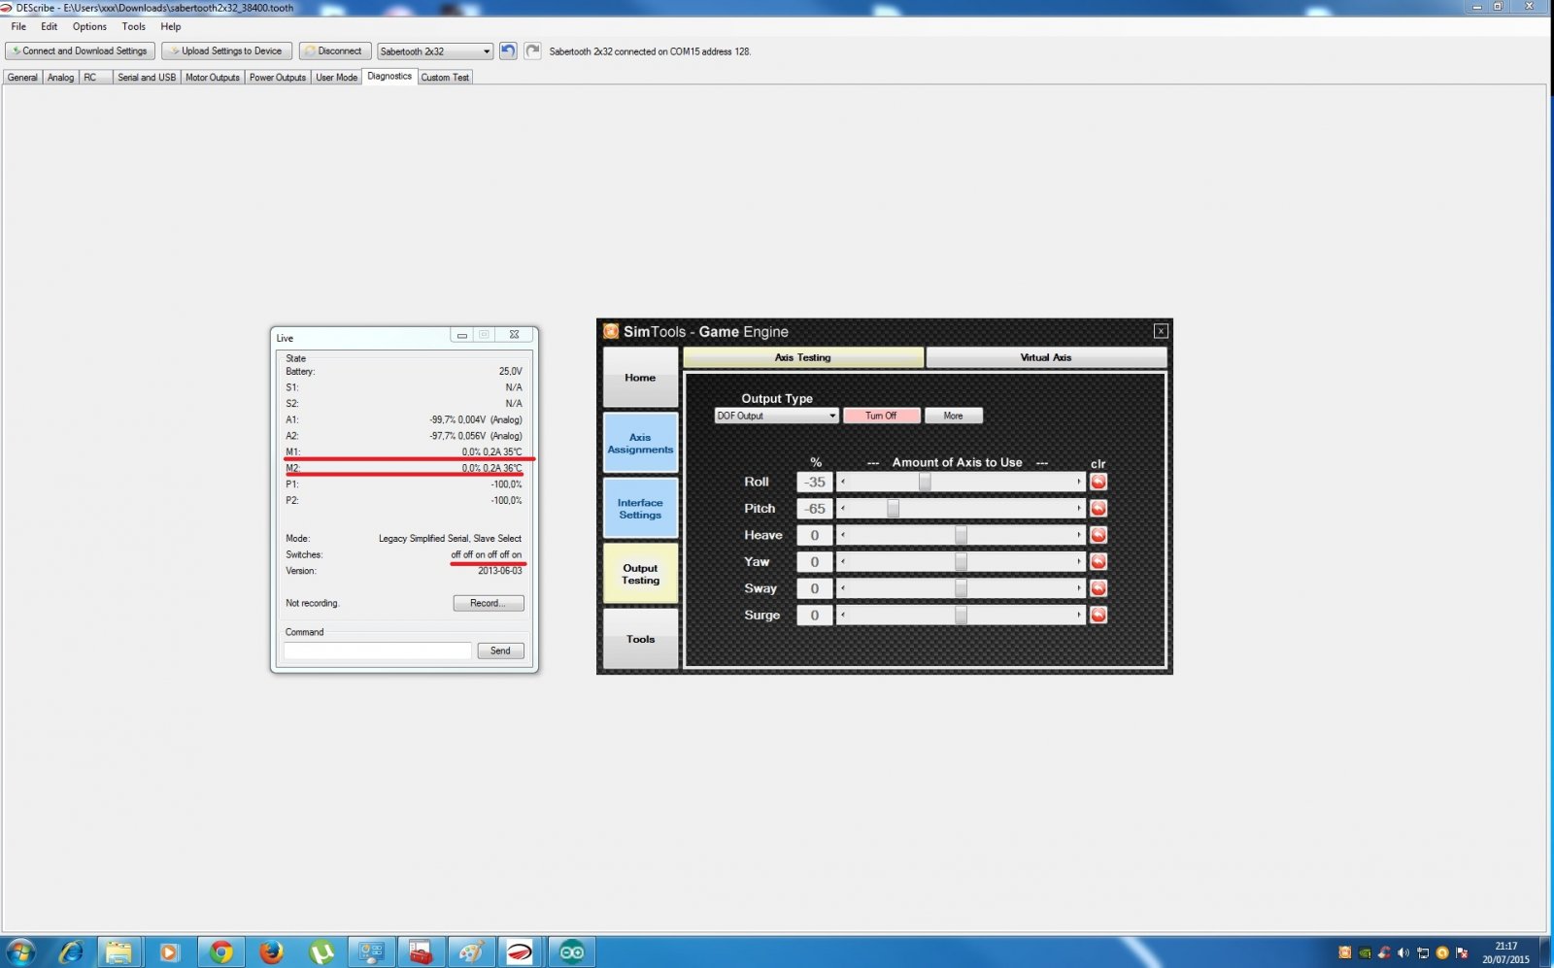1554x968 pixels.
Task: Open the Windows Start menu
Action: pos(20,952)
